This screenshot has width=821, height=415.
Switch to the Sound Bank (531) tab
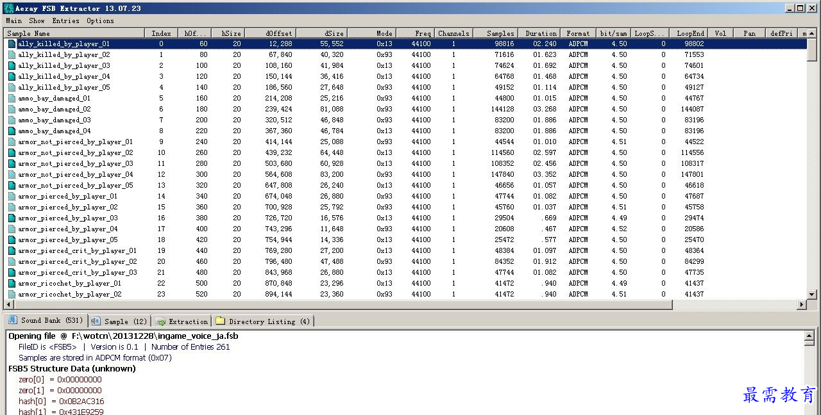[x=45, y=320]
